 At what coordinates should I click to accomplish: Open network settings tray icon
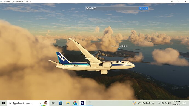tap(166, 103)
